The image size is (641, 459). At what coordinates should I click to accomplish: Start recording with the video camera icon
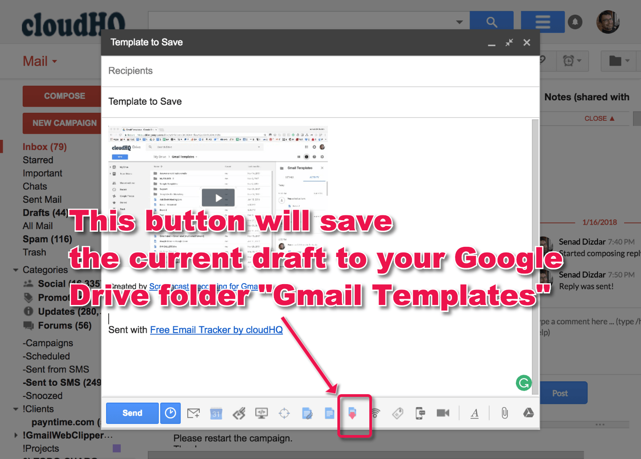(443, 413)
